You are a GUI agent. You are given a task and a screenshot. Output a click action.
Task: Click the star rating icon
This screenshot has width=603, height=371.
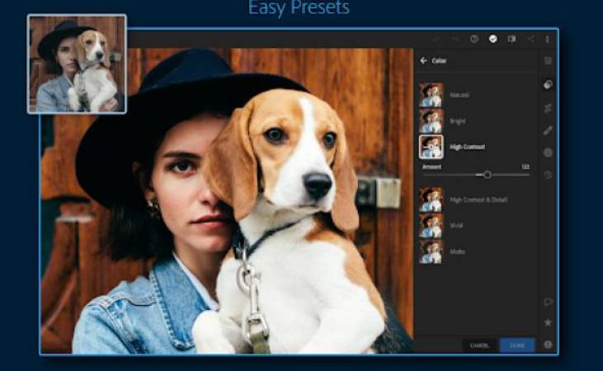coord(548,322)
